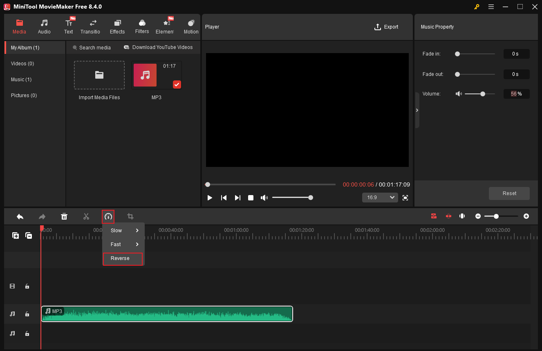Select the Crop tool in the timeline toolbar
The height and width of the screenshot is (351, 542).
(130, 216)
